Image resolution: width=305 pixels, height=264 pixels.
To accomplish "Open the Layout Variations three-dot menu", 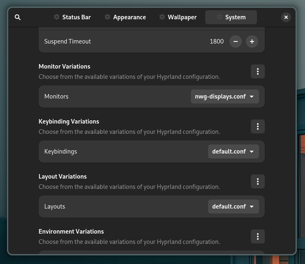I will point(257,181).
